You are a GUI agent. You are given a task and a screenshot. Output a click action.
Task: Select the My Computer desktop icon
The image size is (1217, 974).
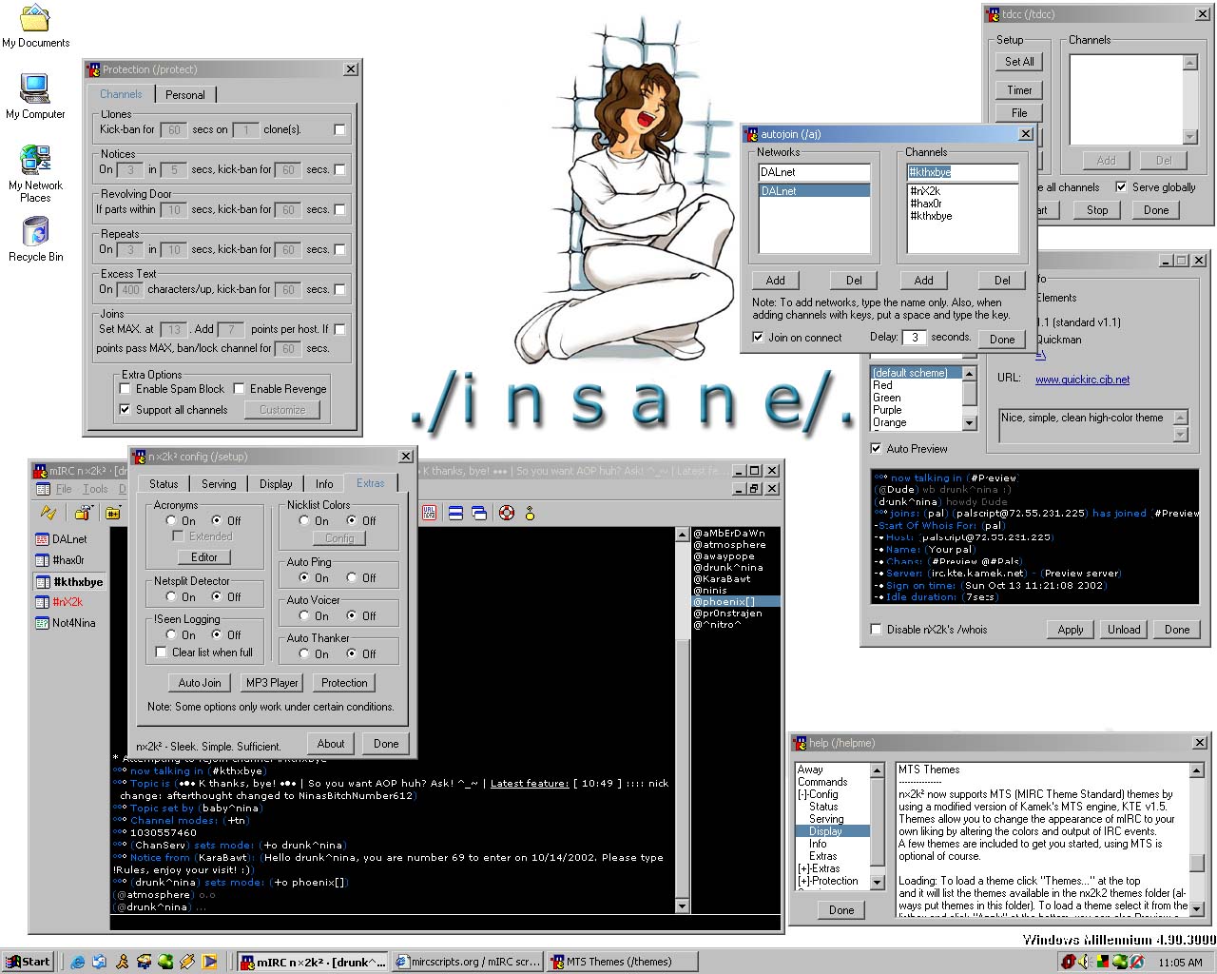(x=35, y=96)
